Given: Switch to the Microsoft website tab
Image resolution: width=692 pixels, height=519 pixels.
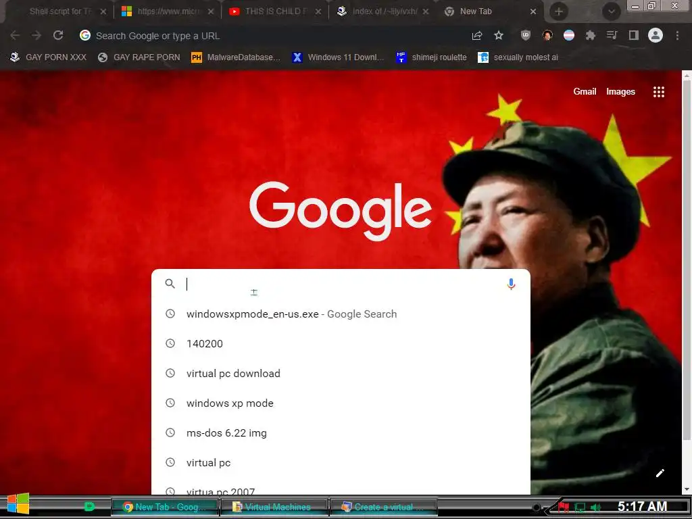Looking at the screenshot, I should click(x=167, y=11).
